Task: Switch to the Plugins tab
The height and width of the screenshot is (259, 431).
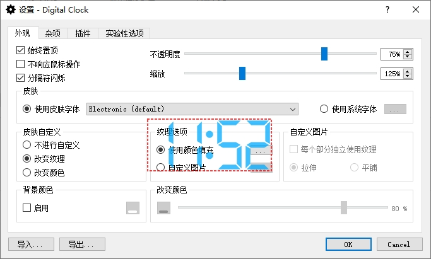Action: coord(83,33)
